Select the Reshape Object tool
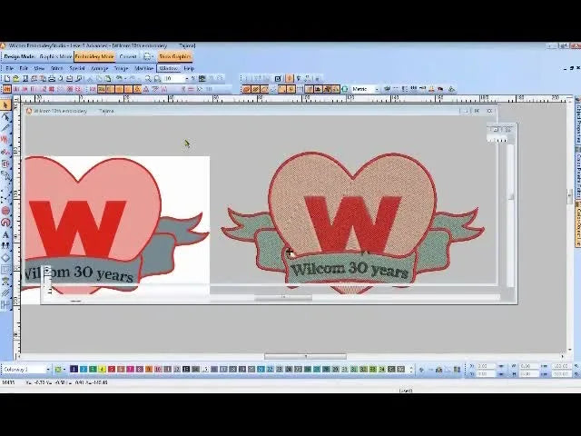 point(5,117)
